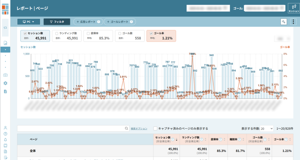Click the help icon next to ゴール数 column header

[265, 139]
